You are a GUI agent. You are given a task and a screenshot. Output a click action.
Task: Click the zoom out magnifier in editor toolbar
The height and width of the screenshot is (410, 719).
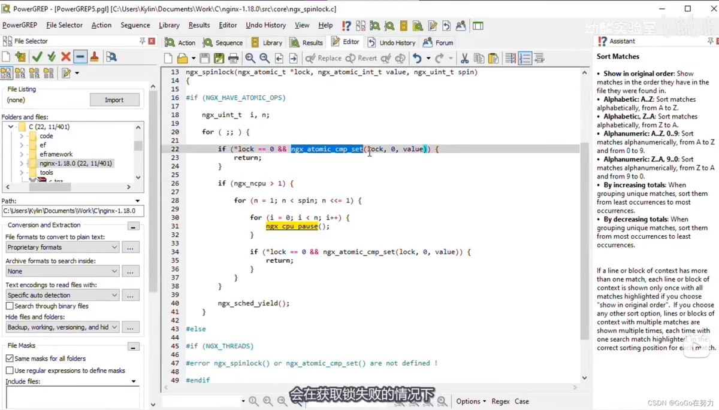[x=250, y=58]
